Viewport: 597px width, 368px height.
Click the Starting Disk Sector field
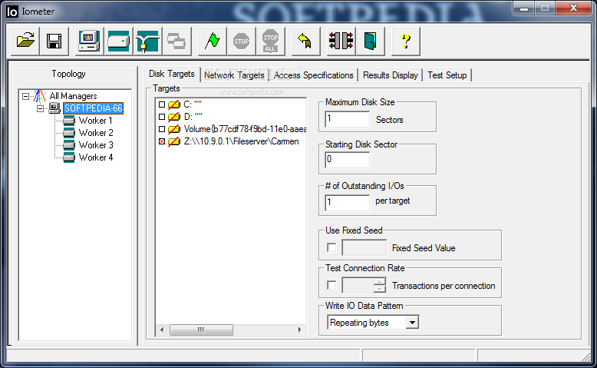tap(348, 160)
